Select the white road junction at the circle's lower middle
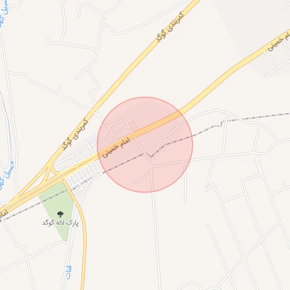 pos(151,166)
